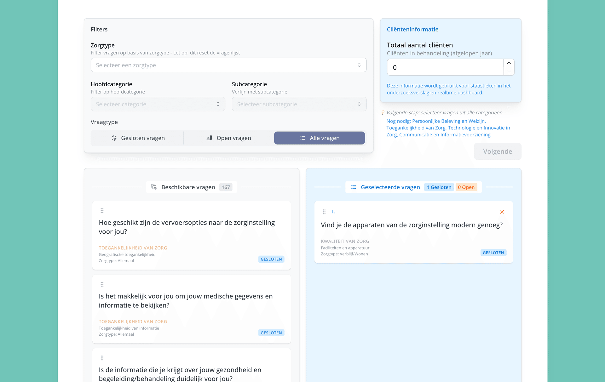Click the Beschikbare vragen header icon
This screenshot has height=382, width=605.
(x=154, y=187)
